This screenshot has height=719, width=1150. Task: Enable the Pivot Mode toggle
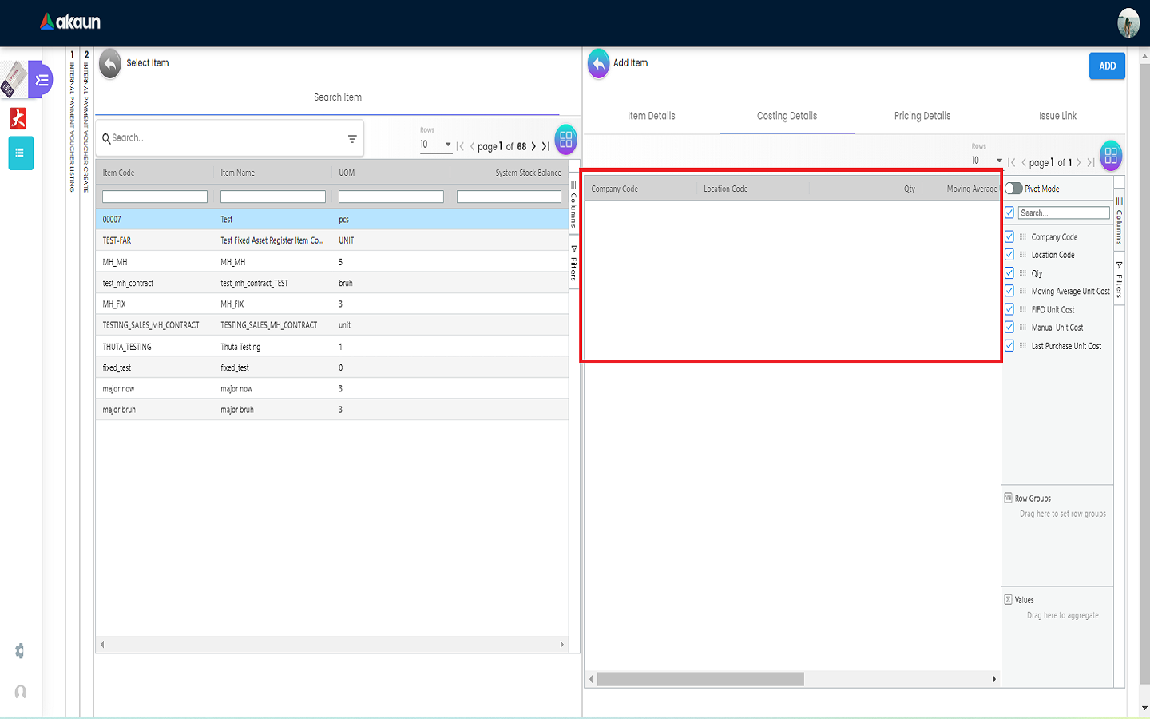pos(1013,189)
